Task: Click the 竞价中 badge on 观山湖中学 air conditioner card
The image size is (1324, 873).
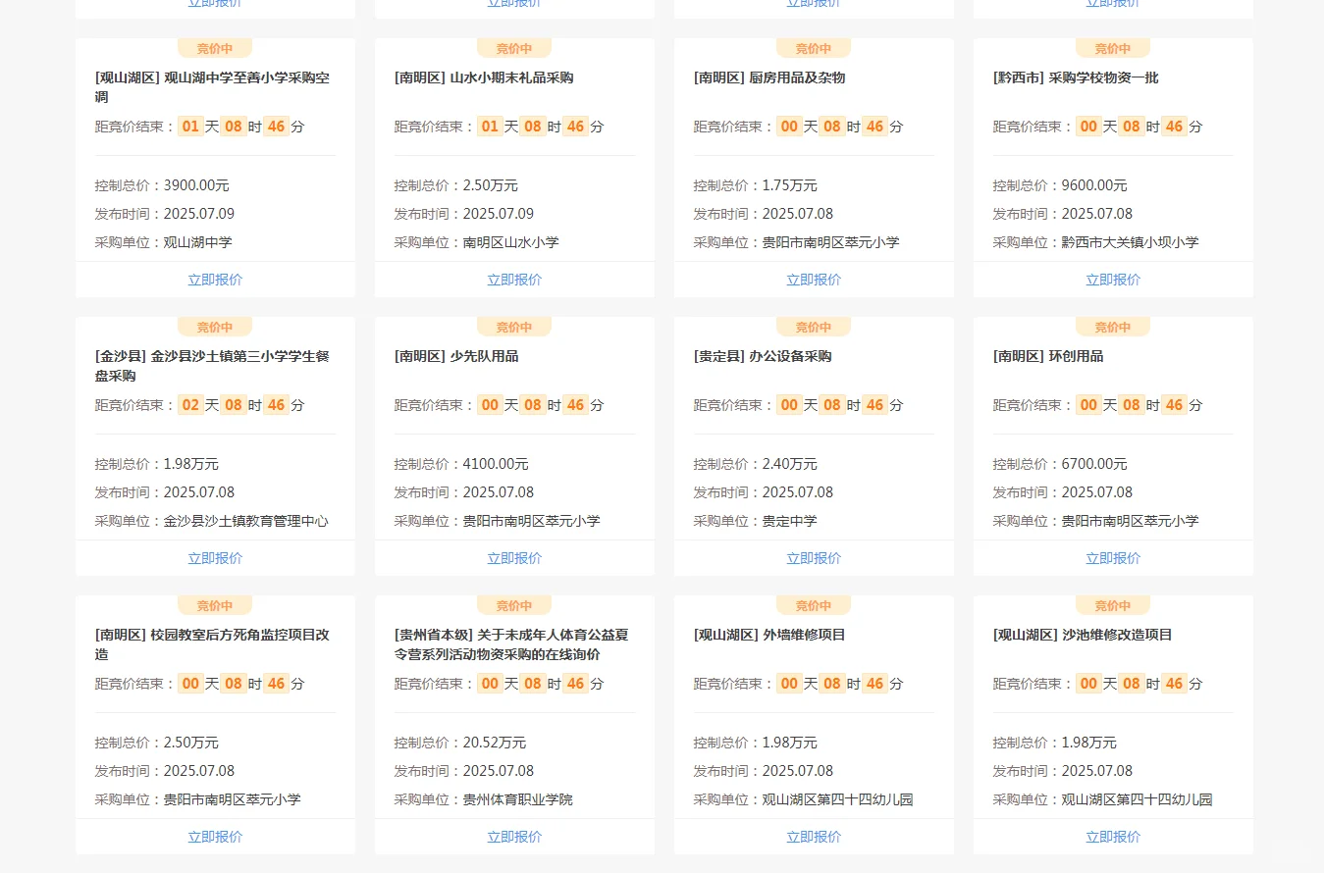Action: pos(215,48)
